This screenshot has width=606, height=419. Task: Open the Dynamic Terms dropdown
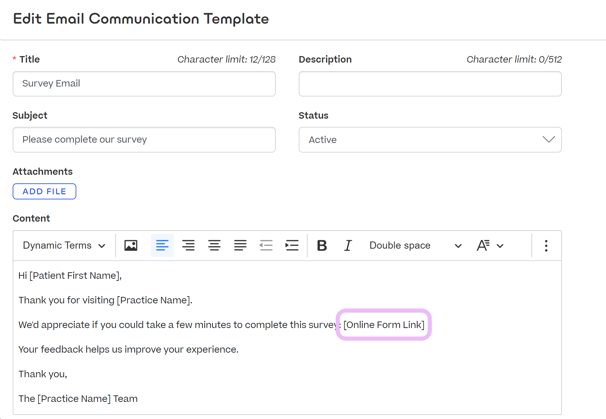click(x=63, y=245)
